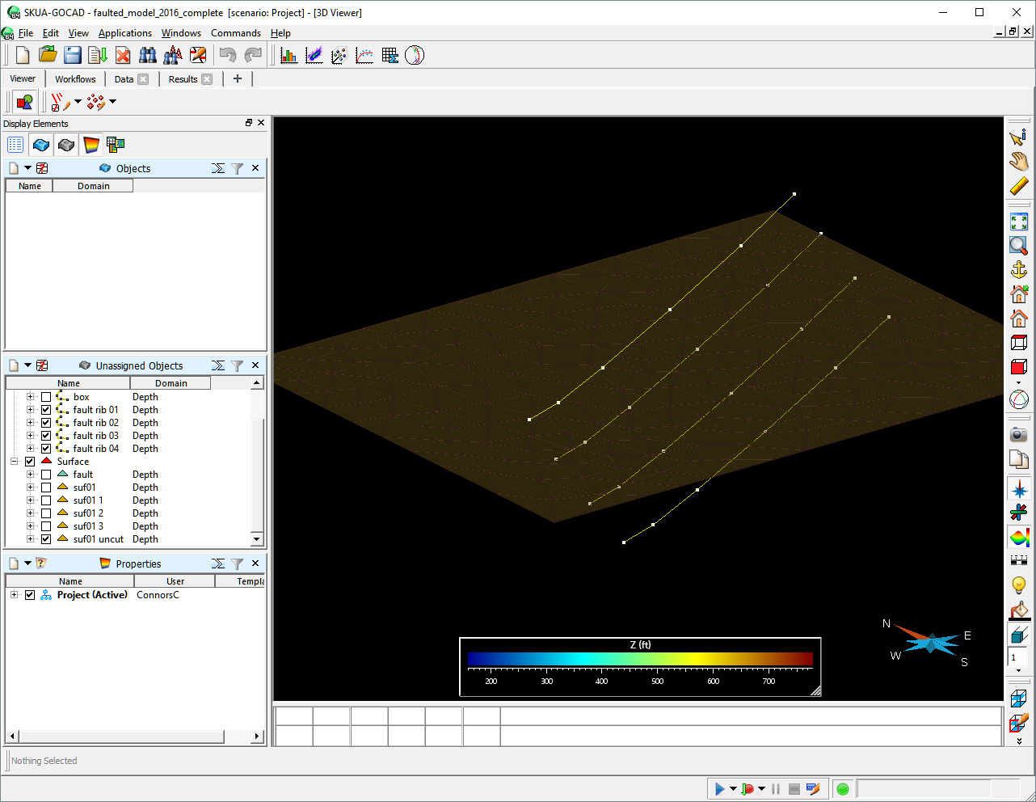
Task: Expand the box tree item
Action: point(30,397)
